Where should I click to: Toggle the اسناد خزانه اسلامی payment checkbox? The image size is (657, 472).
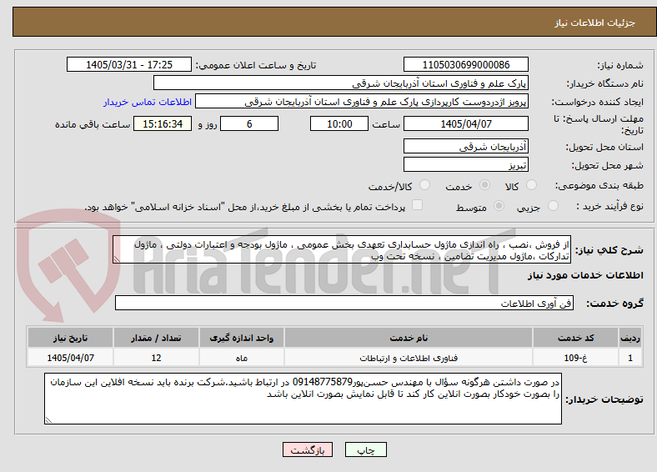[418, 205]
